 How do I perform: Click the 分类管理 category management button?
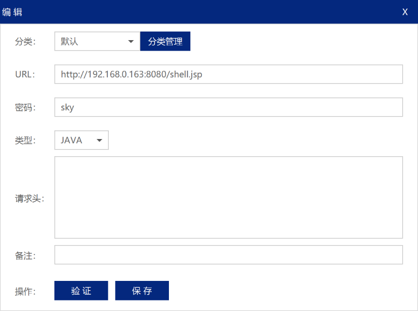coord(165,41)
